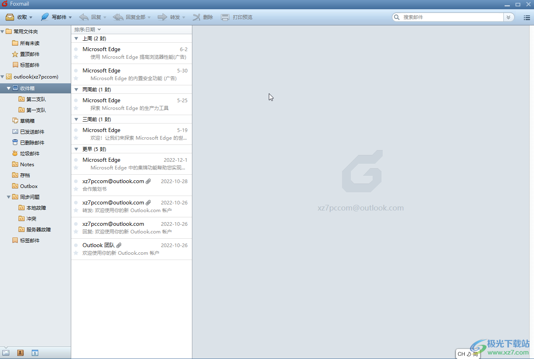The width and height of the screenshot is (534, 359).
Task: Collapse the 更早 (5 封) group
Action: [76, 149]
